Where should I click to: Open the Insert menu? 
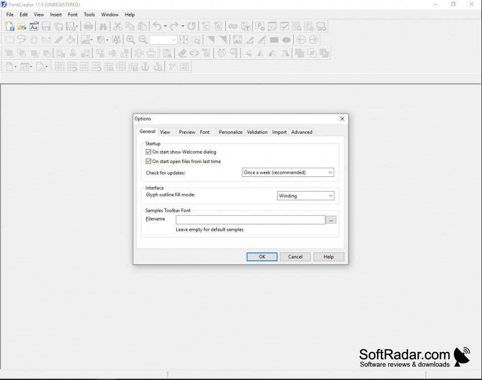point(56,14)
